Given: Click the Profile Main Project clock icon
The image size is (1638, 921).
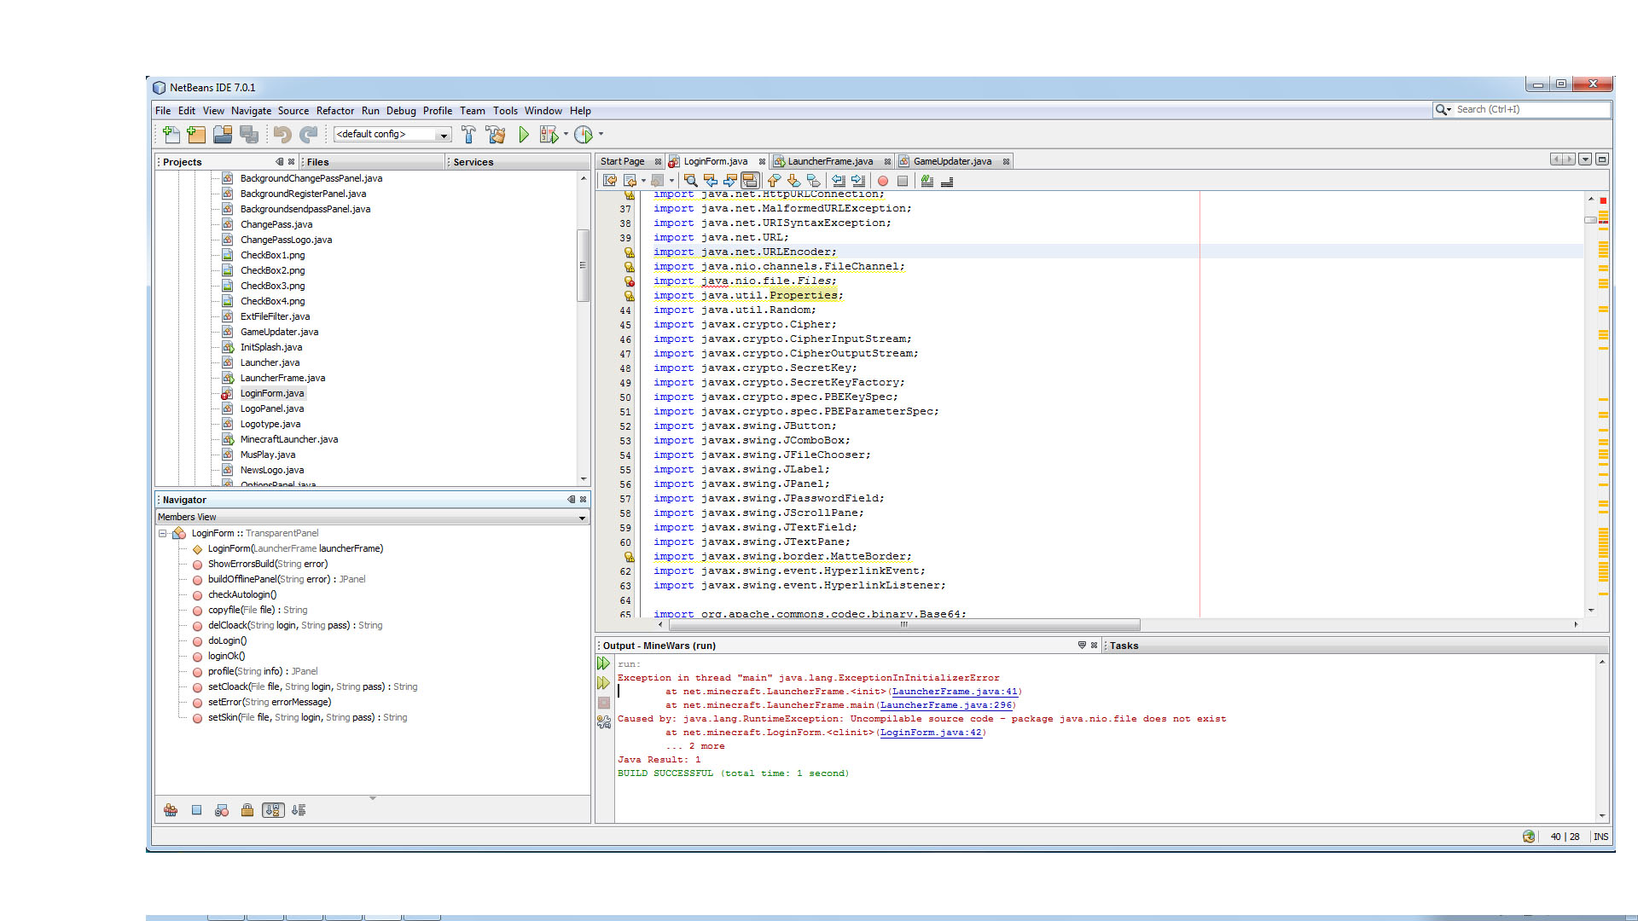Looking at the screenshot, I should coord(584,134).
